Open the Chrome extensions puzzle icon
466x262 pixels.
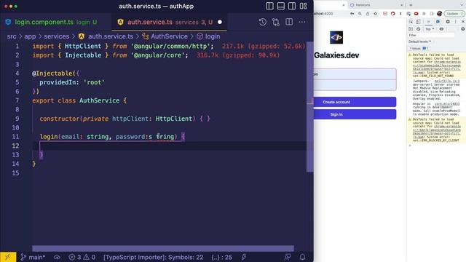(x=424, y=14)
